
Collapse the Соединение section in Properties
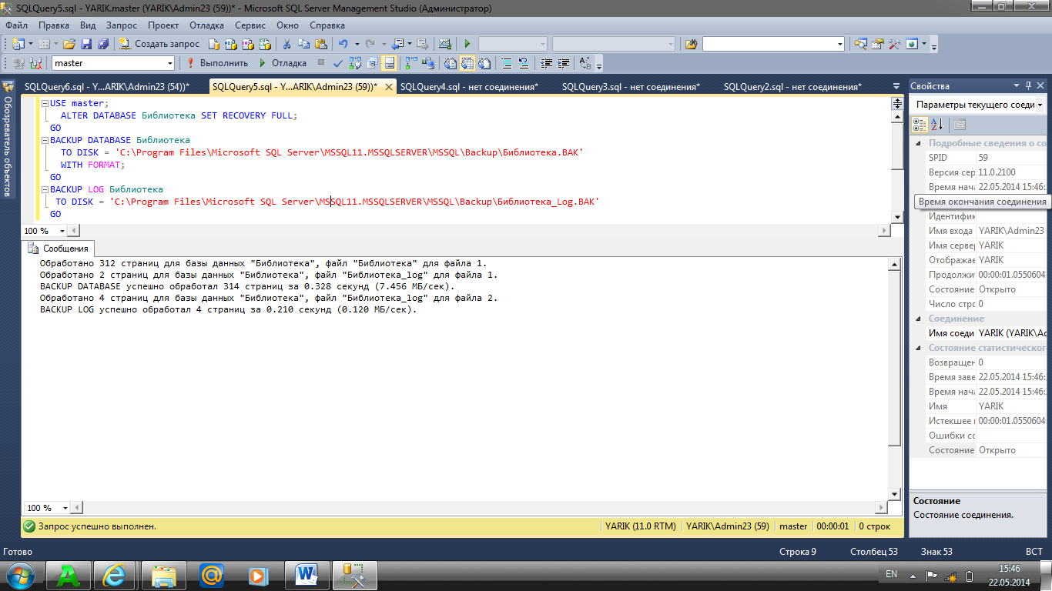(x=918, y=319)
